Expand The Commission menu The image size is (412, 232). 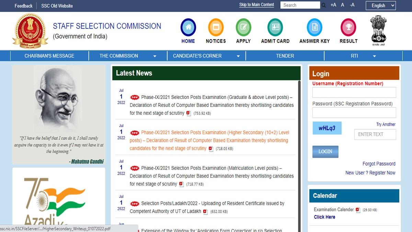pos(128,56)
